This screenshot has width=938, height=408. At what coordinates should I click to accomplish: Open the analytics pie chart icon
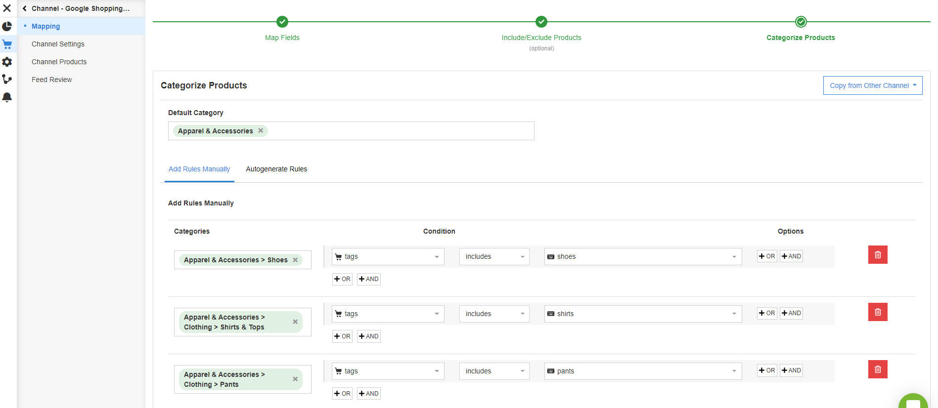[7, 26]
